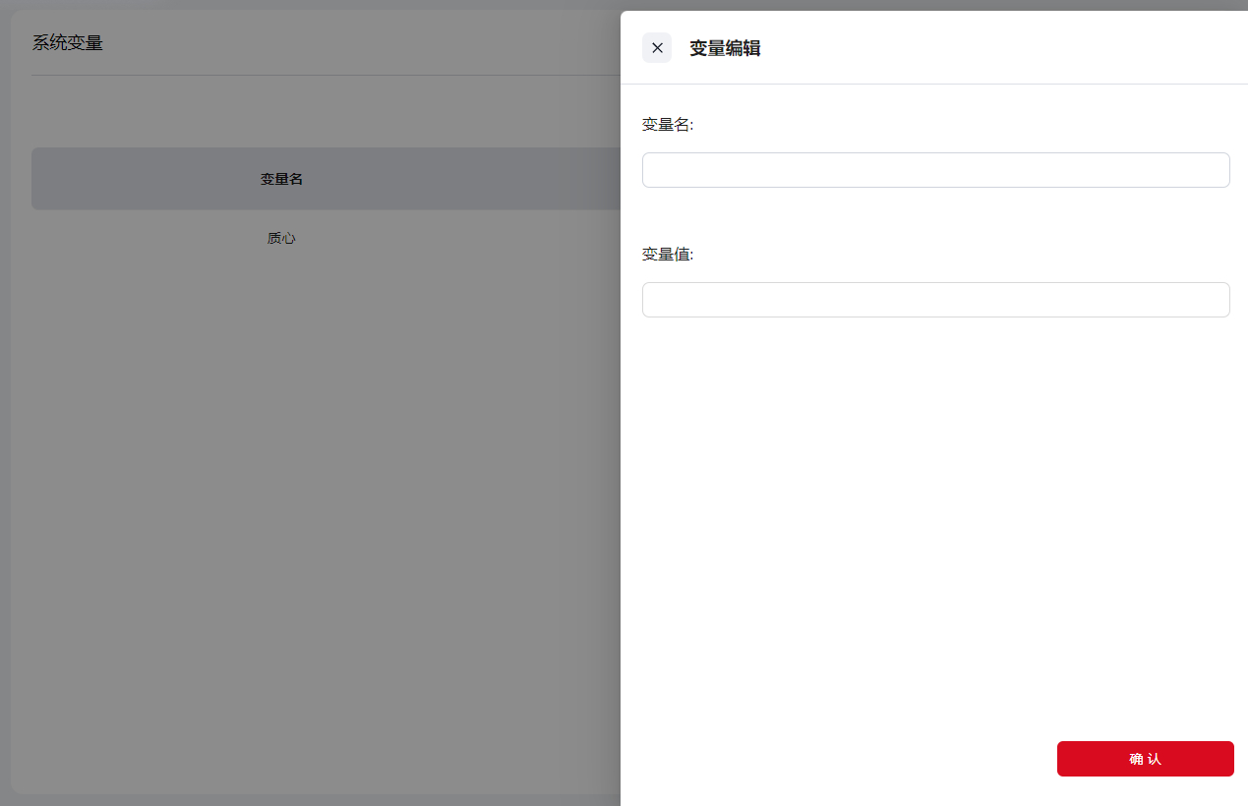This screenshot has width=1248, height=806.
Task: Click the 变量值: field label
Action: [668, 255]
